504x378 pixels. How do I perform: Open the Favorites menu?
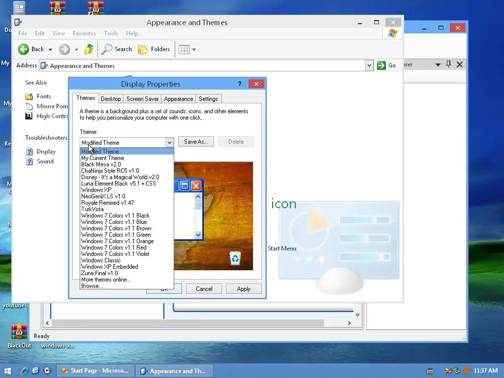(x=84, y=33)
